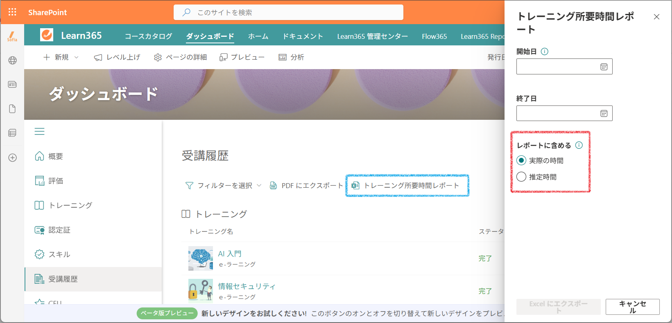Expand the 新規 dropdown arrow
Screen dimensions: 672x323
[76, 57]
